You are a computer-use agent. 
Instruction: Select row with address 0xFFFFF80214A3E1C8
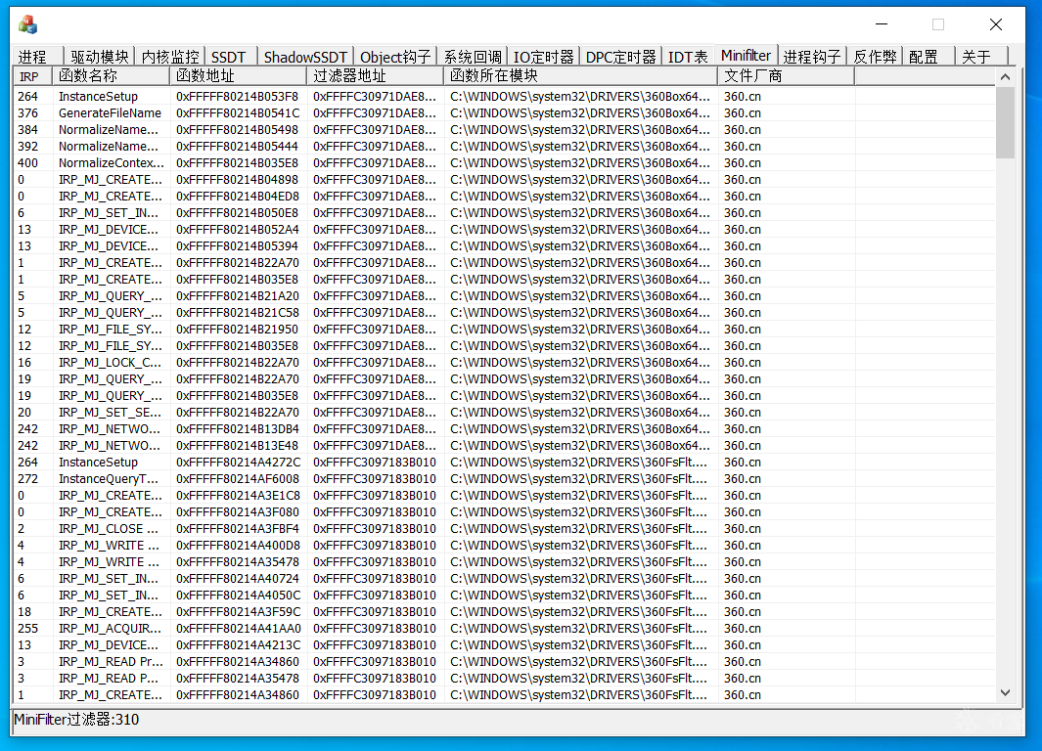[x=504, y=496]
